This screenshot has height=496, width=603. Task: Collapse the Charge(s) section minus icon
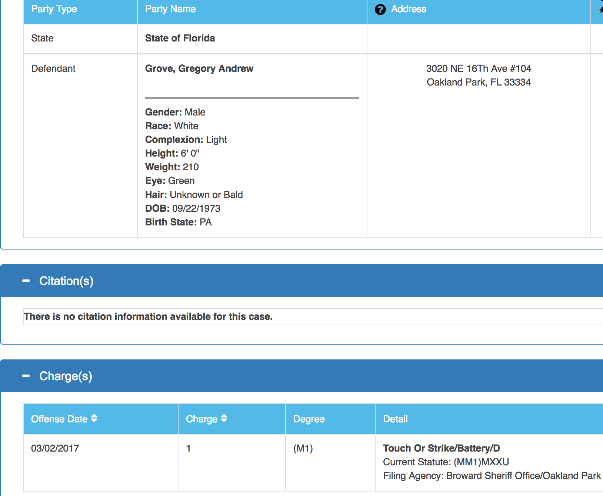click(26, 376)
